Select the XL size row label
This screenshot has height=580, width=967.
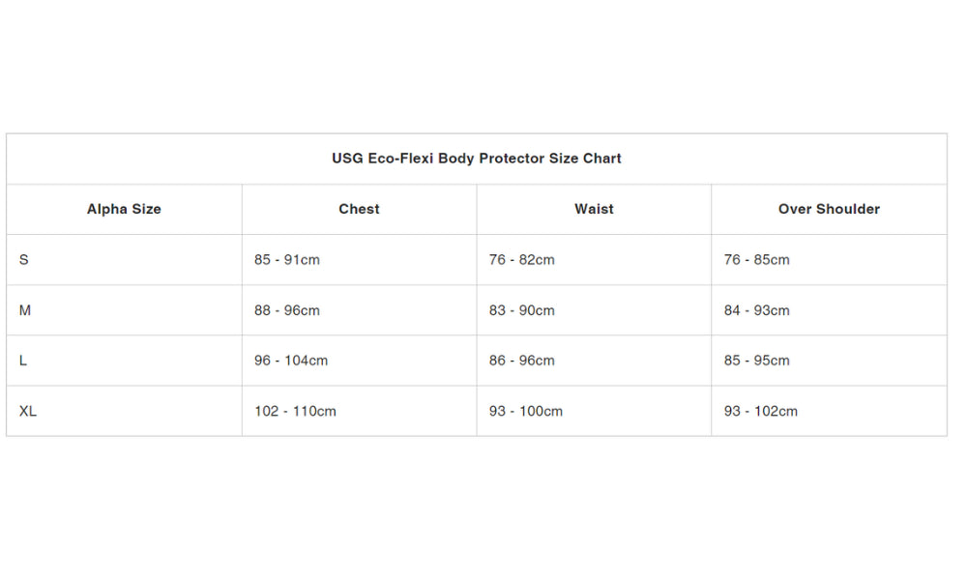[28, 411]
